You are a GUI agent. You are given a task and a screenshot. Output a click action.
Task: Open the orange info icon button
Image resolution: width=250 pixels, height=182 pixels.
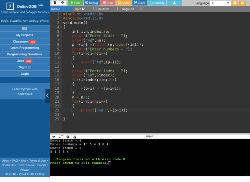tap(235, 3)
